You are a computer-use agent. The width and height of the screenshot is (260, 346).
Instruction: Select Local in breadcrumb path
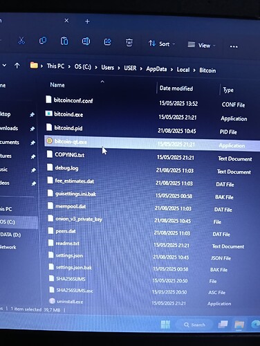click(183, 70)
